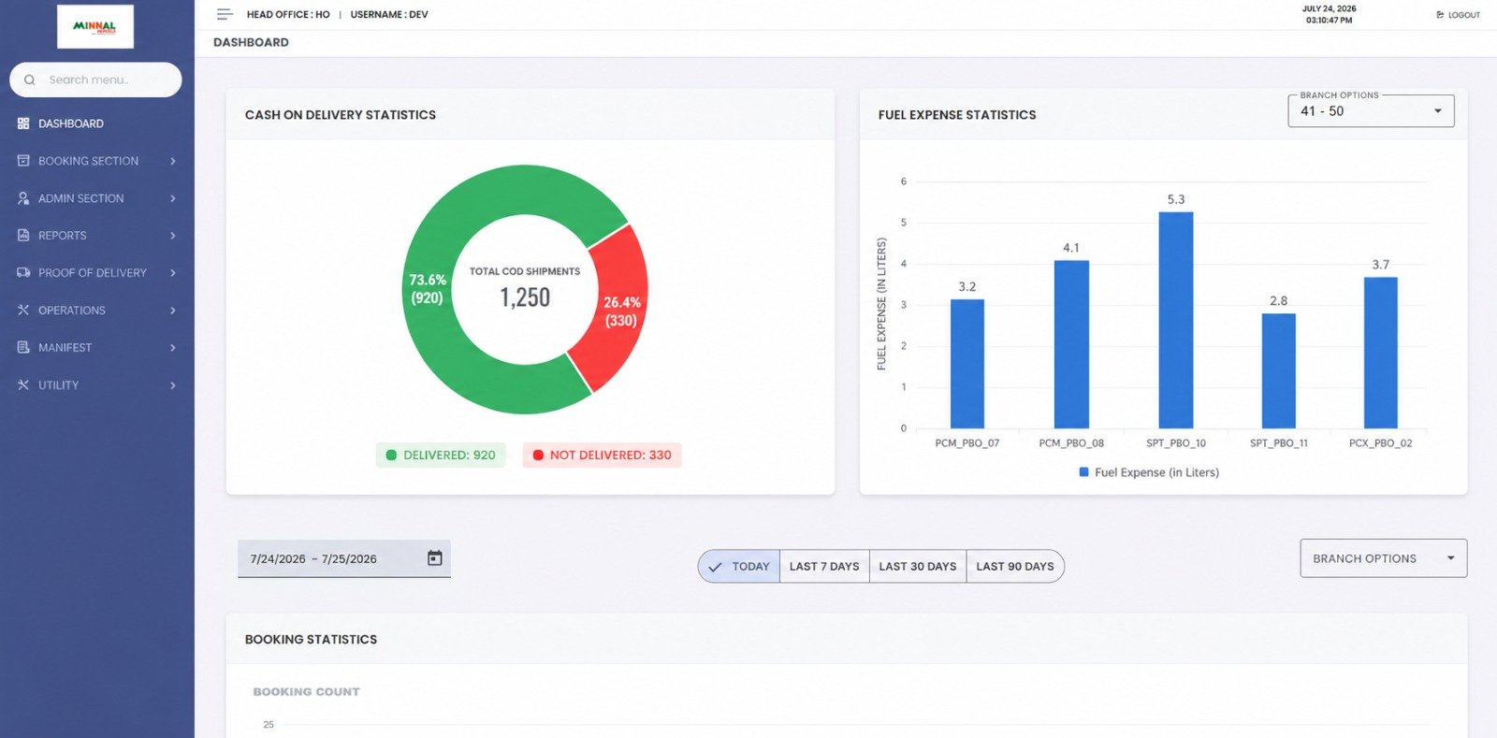Click the Reports icon in sidebar
This screenshot has width=1497, height=738.
pyautogui.click(x=23, y=236)
